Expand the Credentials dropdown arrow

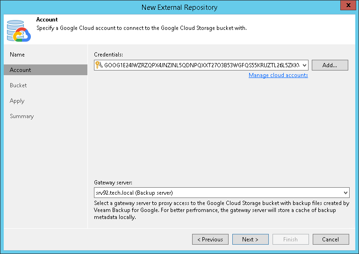click(x=304, y=65)
